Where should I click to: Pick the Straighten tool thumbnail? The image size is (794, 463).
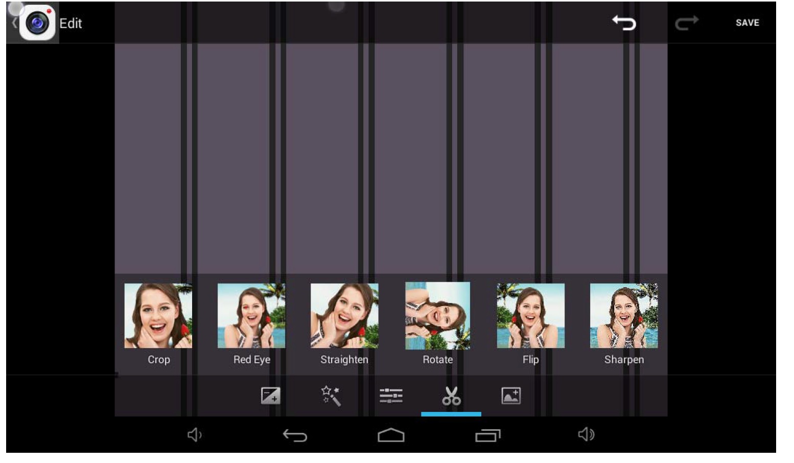coord(344,316)
